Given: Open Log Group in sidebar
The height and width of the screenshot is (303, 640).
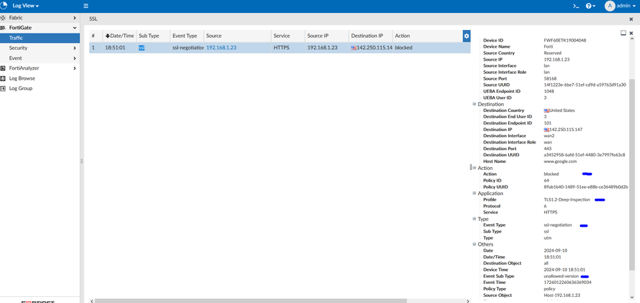Looking at the screenshot, I should 20,88.
